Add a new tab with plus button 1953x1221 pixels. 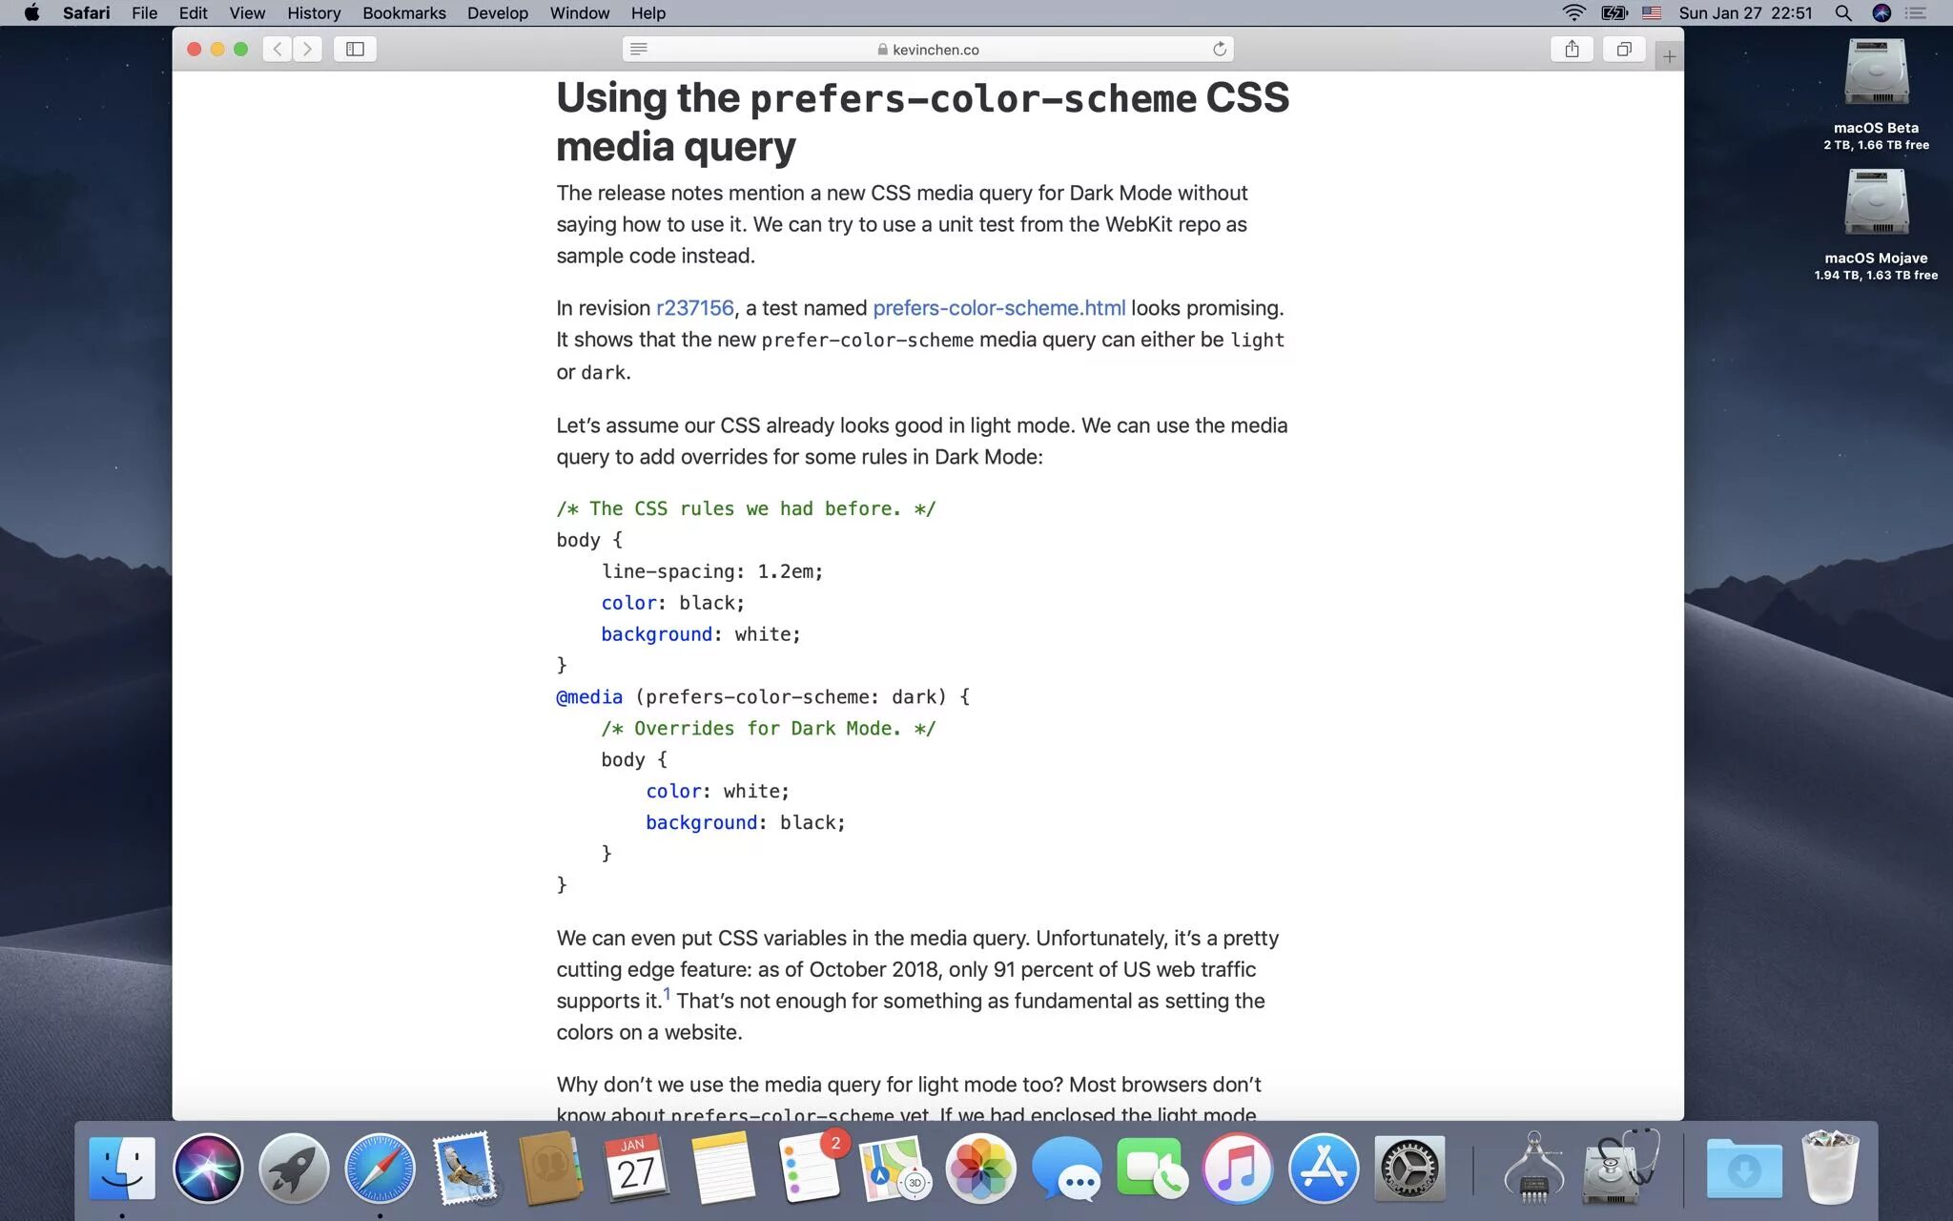pos(1669,56)
